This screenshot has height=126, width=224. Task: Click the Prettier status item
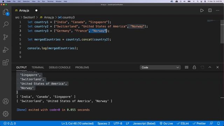199,124
